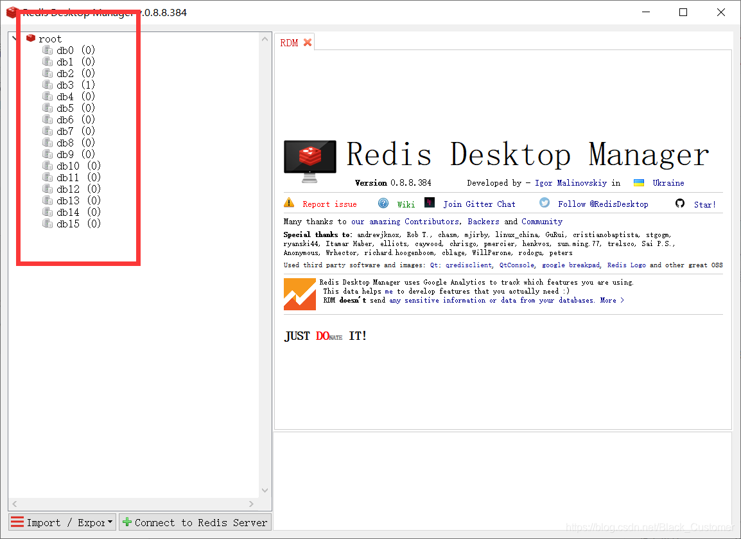Open the Ukraine link
This screenshot has width=741, height=539.
click(668, 183)
